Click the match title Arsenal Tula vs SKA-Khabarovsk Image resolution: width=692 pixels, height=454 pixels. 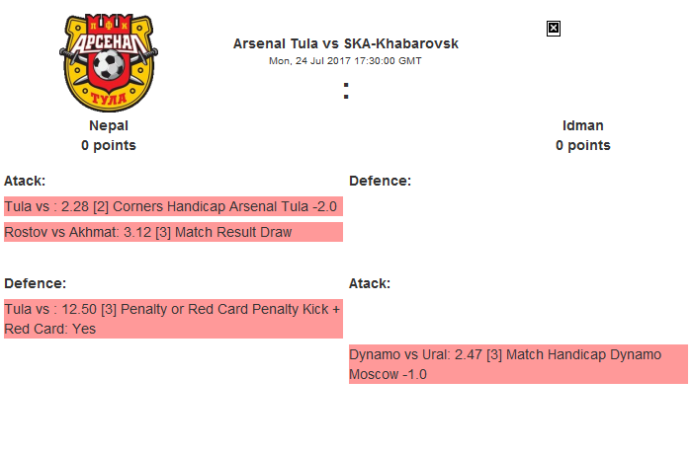pyautogui.click(x=346, y=44)
